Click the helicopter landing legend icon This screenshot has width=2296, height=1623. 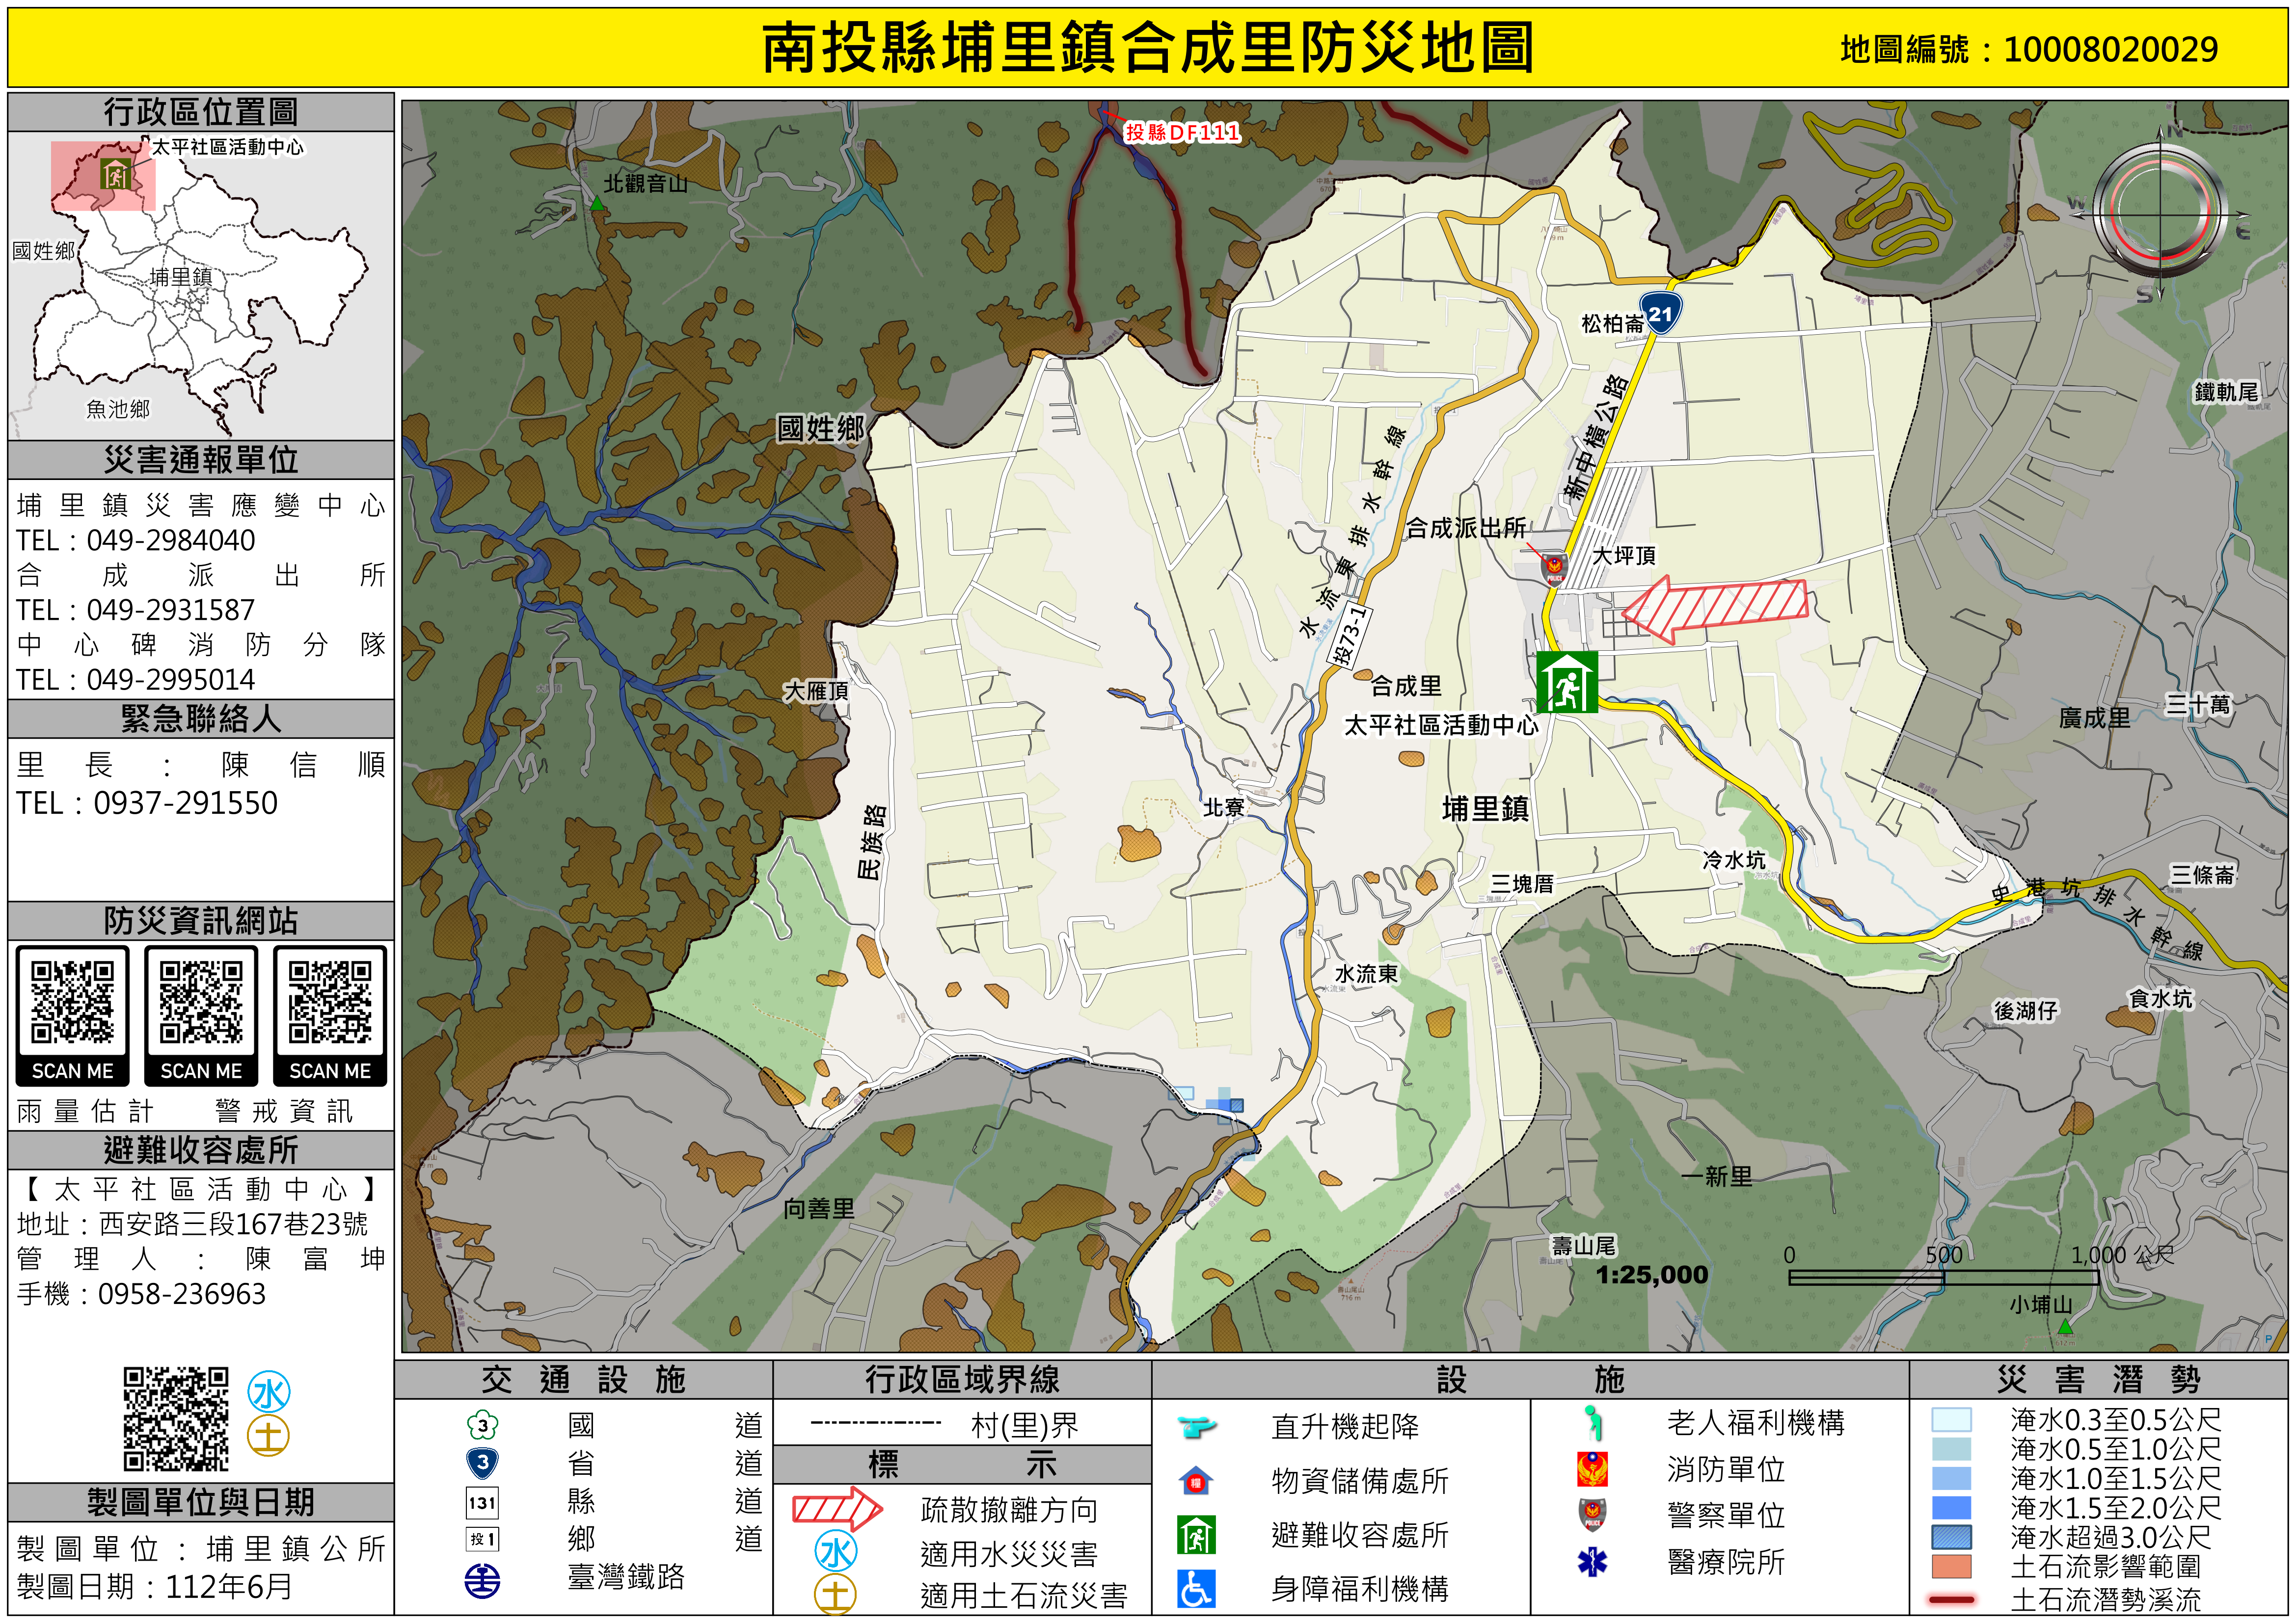click(x=1196, y=1426)
